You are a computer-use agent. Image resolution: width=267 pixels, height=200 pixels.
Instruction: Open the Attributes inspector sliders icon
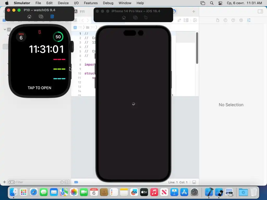249,20
